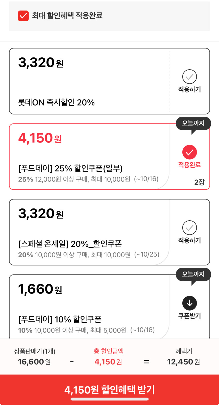Tap the 상품판매가 16,600원 amount
This screenshot has height=405, width=219.
pyautogui.click(x=34, y=362)
